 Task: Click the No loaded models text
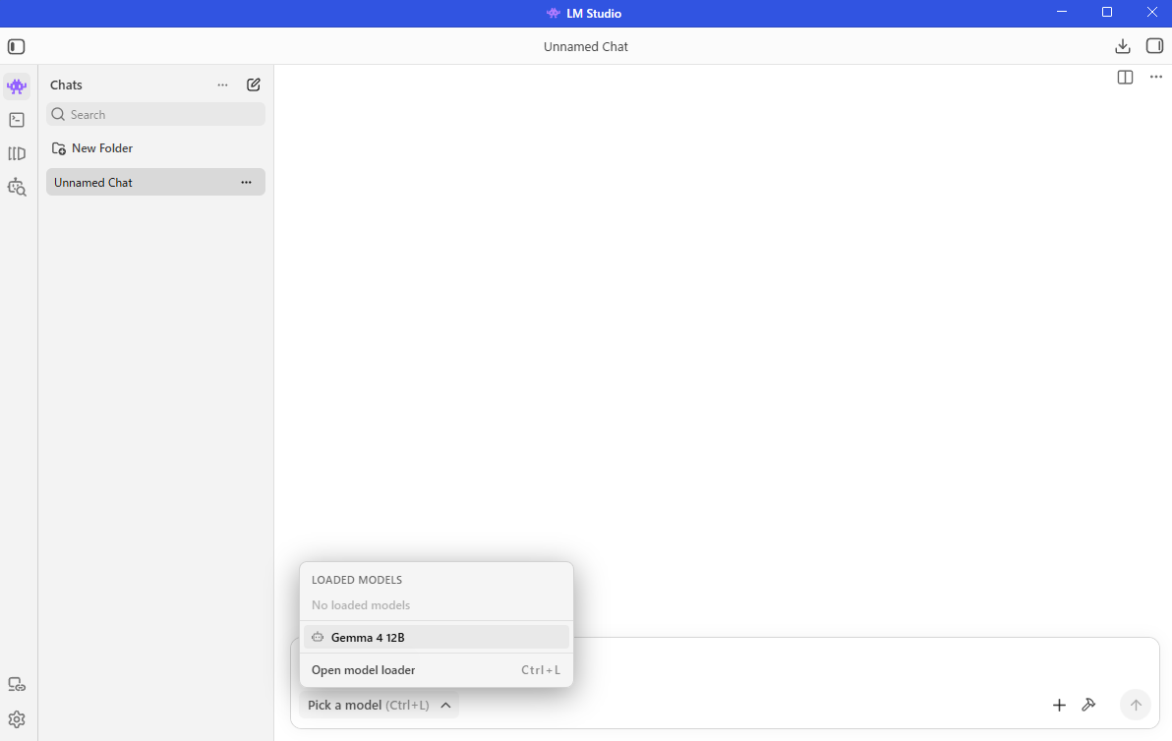[x=361, y=605]
